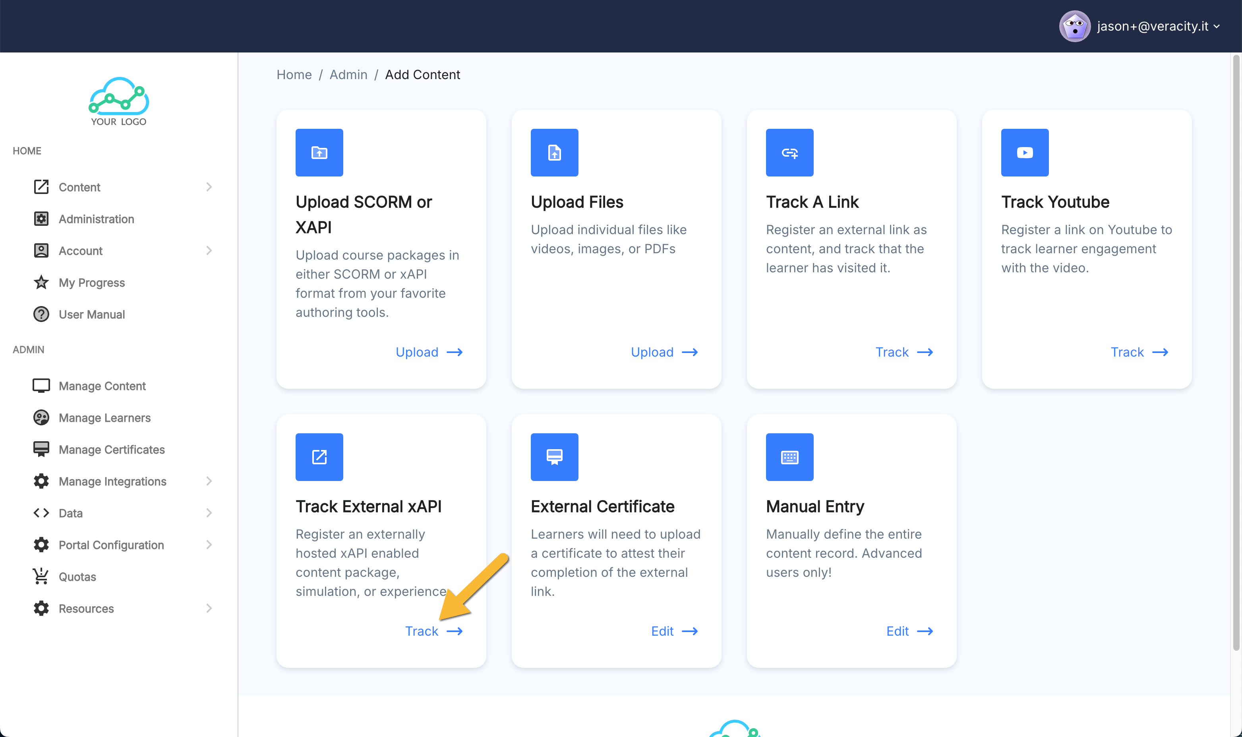Click the External Certificate icon
Image resolution: width=1242 pixels, height=737 pixels.
(554, 456)
